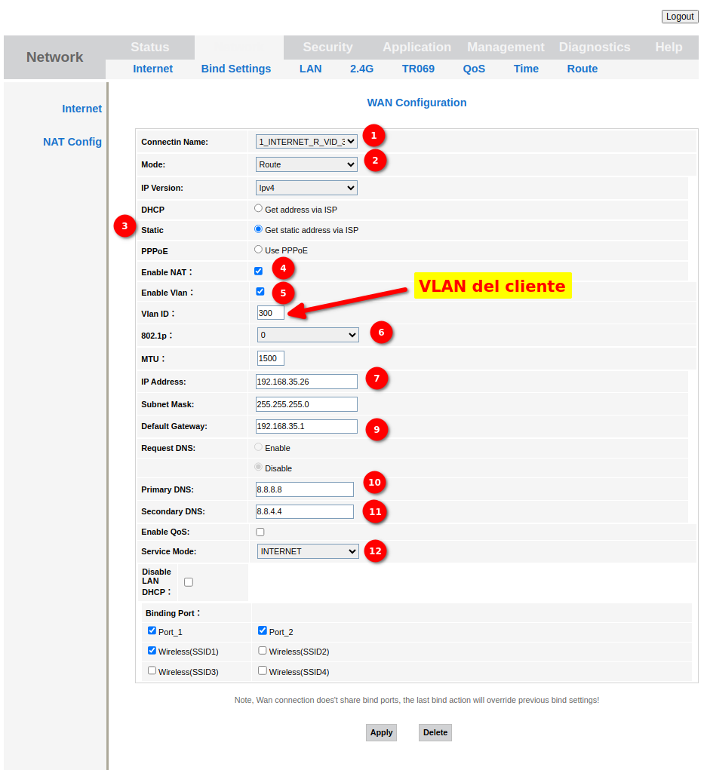Expand the Mode dropdown set to Route

306,164
